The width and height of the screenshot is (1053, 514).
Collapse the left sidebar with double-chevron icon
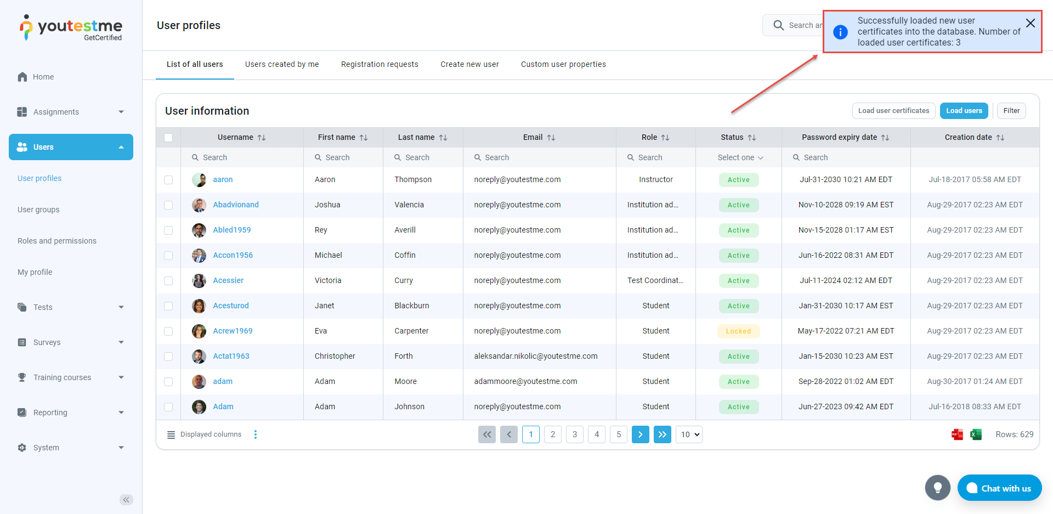point(126,499)
